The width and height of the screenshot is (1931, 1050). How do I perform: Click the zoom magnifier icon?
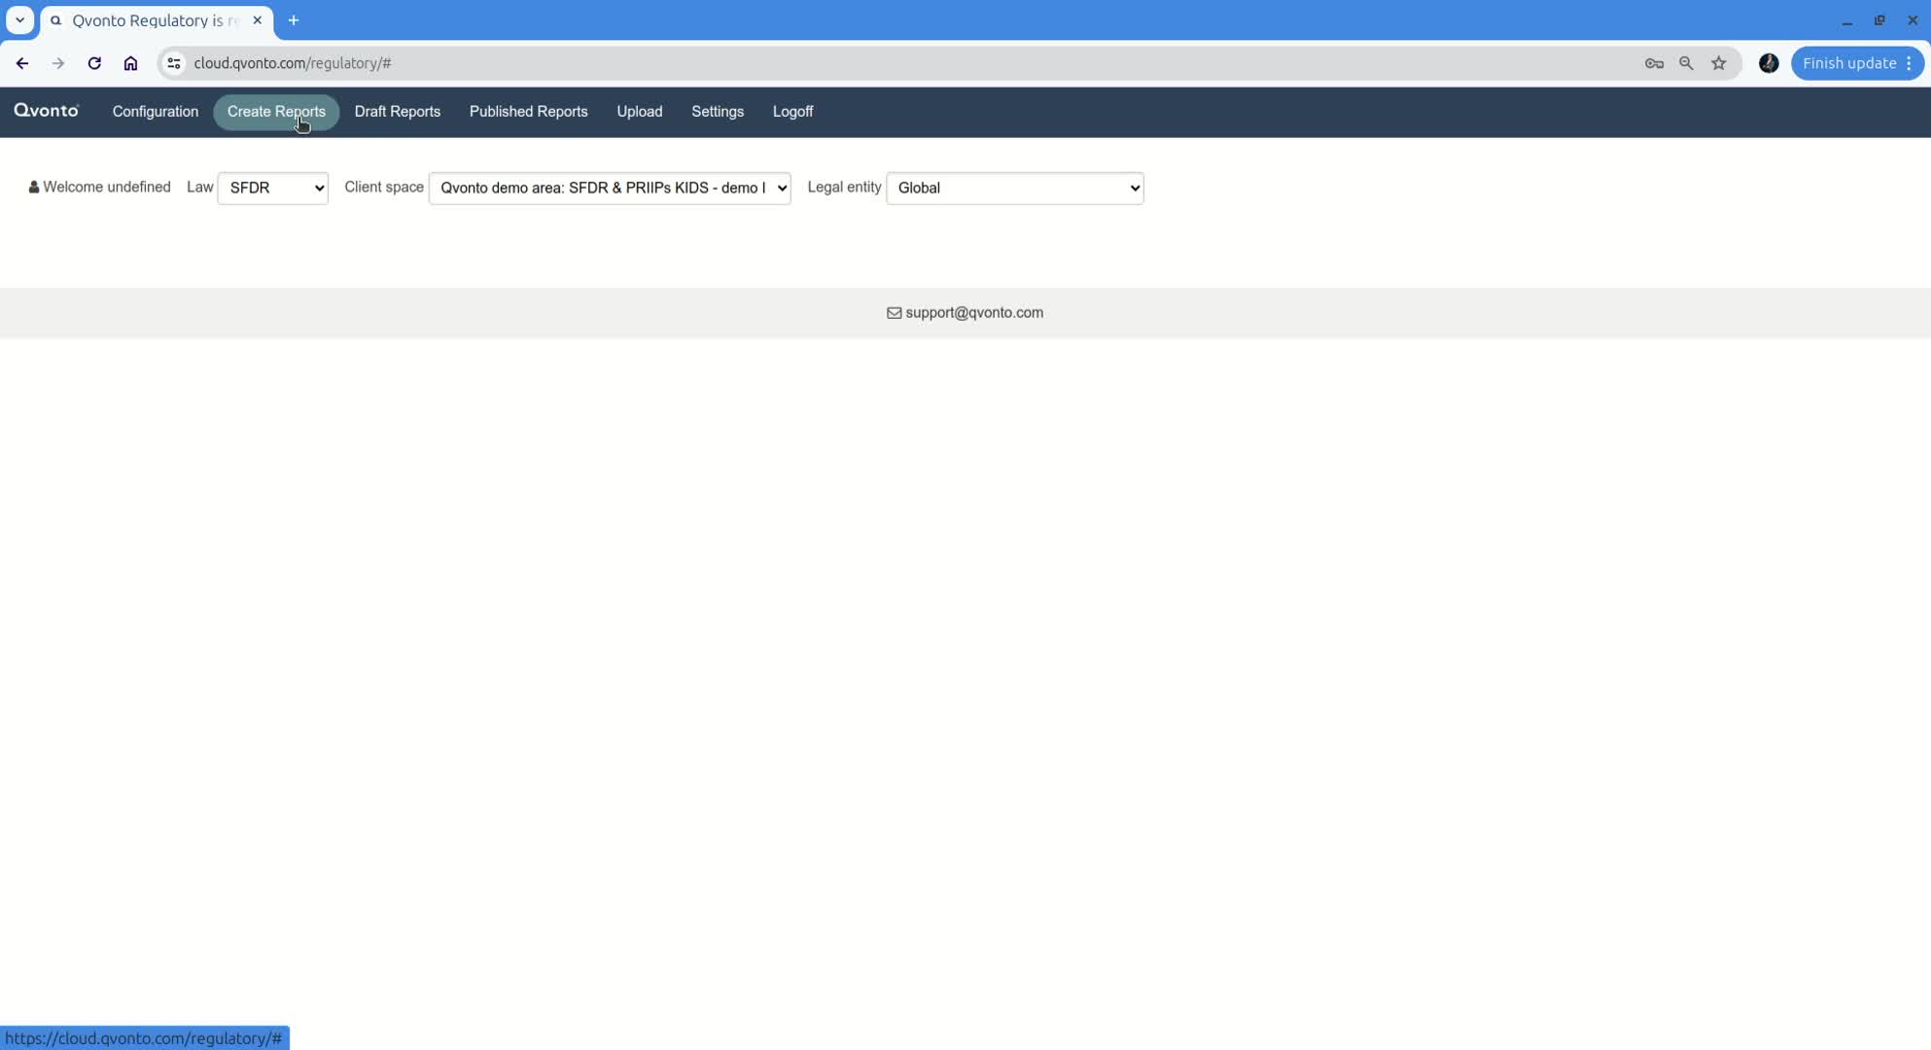pyautogui.click(x=1686, y=63)
